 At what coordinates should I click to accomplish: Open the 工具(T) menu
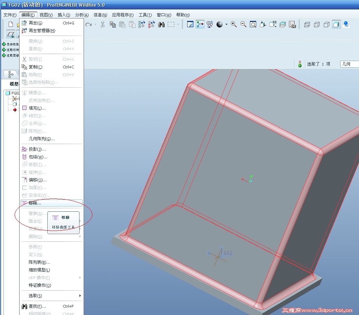tap(145, 15)
